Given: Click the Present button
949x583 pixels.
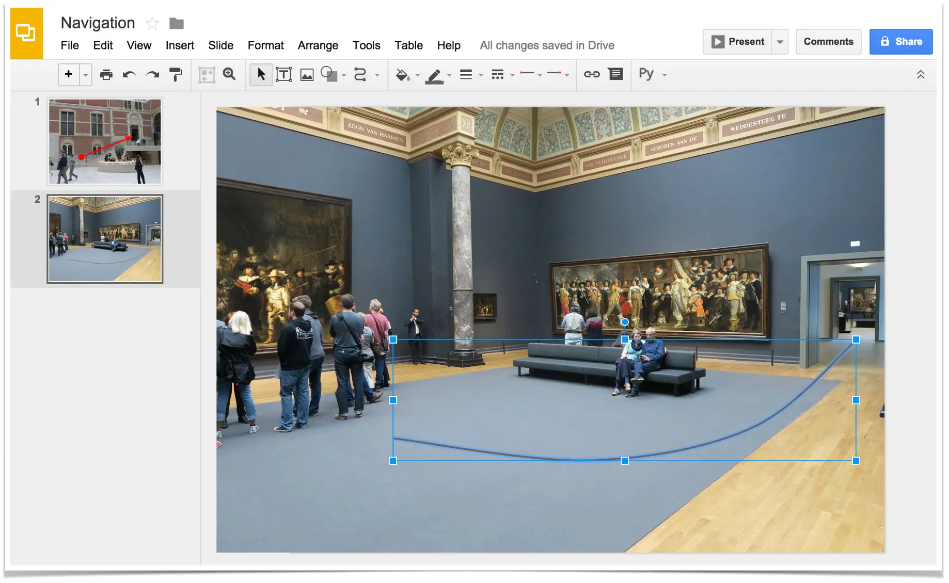Looking at the screenshot, I should 738,42.
